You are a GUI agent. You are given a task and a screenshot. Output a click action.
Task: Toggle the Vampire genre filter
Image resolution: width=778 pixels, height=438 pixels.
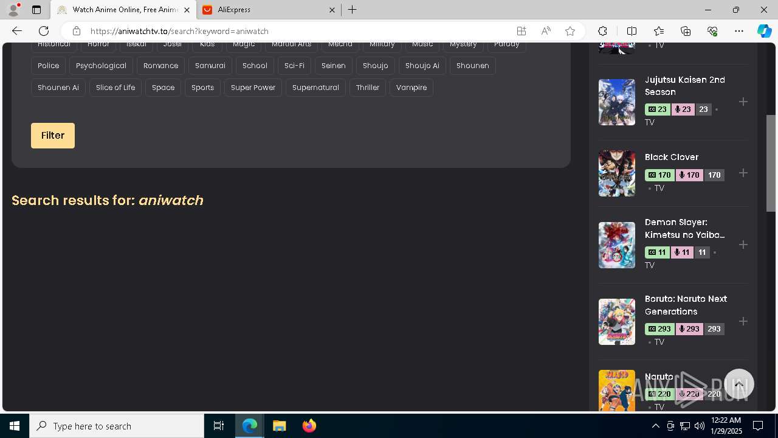[x=411, y=88]
